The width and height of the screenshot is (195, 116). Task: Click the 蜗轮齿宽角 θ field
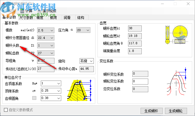tap(135, 44)
